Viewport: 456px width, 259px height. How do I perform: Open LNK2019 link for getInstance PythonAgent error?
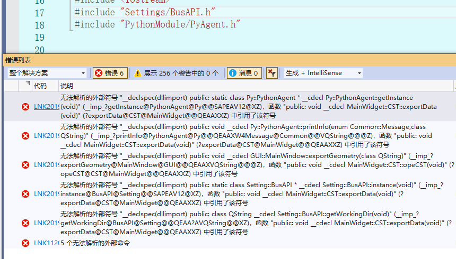pyautogui.click(x=47, y=107)
